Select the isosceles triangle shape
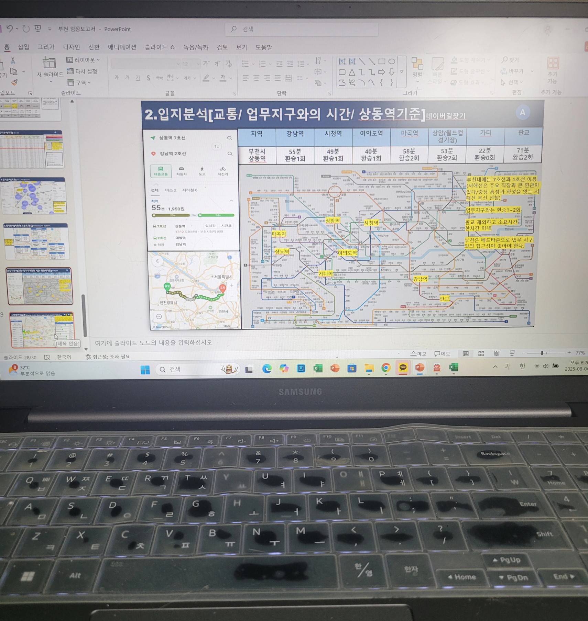Viewport: 588px width, 621px height. tap(352, 72)
